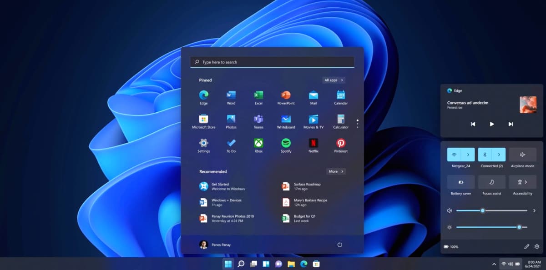546x270 pixels.
Task: Turn on Battery saver
Action: 461,182
